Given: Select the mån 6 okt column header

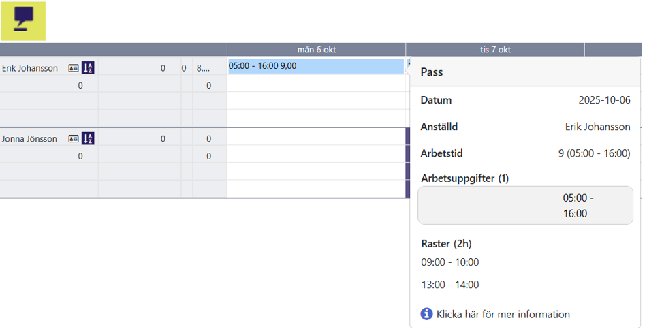Looking at the screenshot, I should pyautogui.click(x=316, y=50).
